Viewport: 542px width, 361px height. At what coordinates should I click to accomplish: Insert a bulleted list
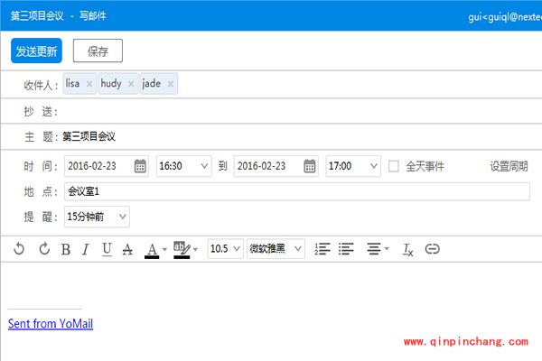tap(346, 249)
